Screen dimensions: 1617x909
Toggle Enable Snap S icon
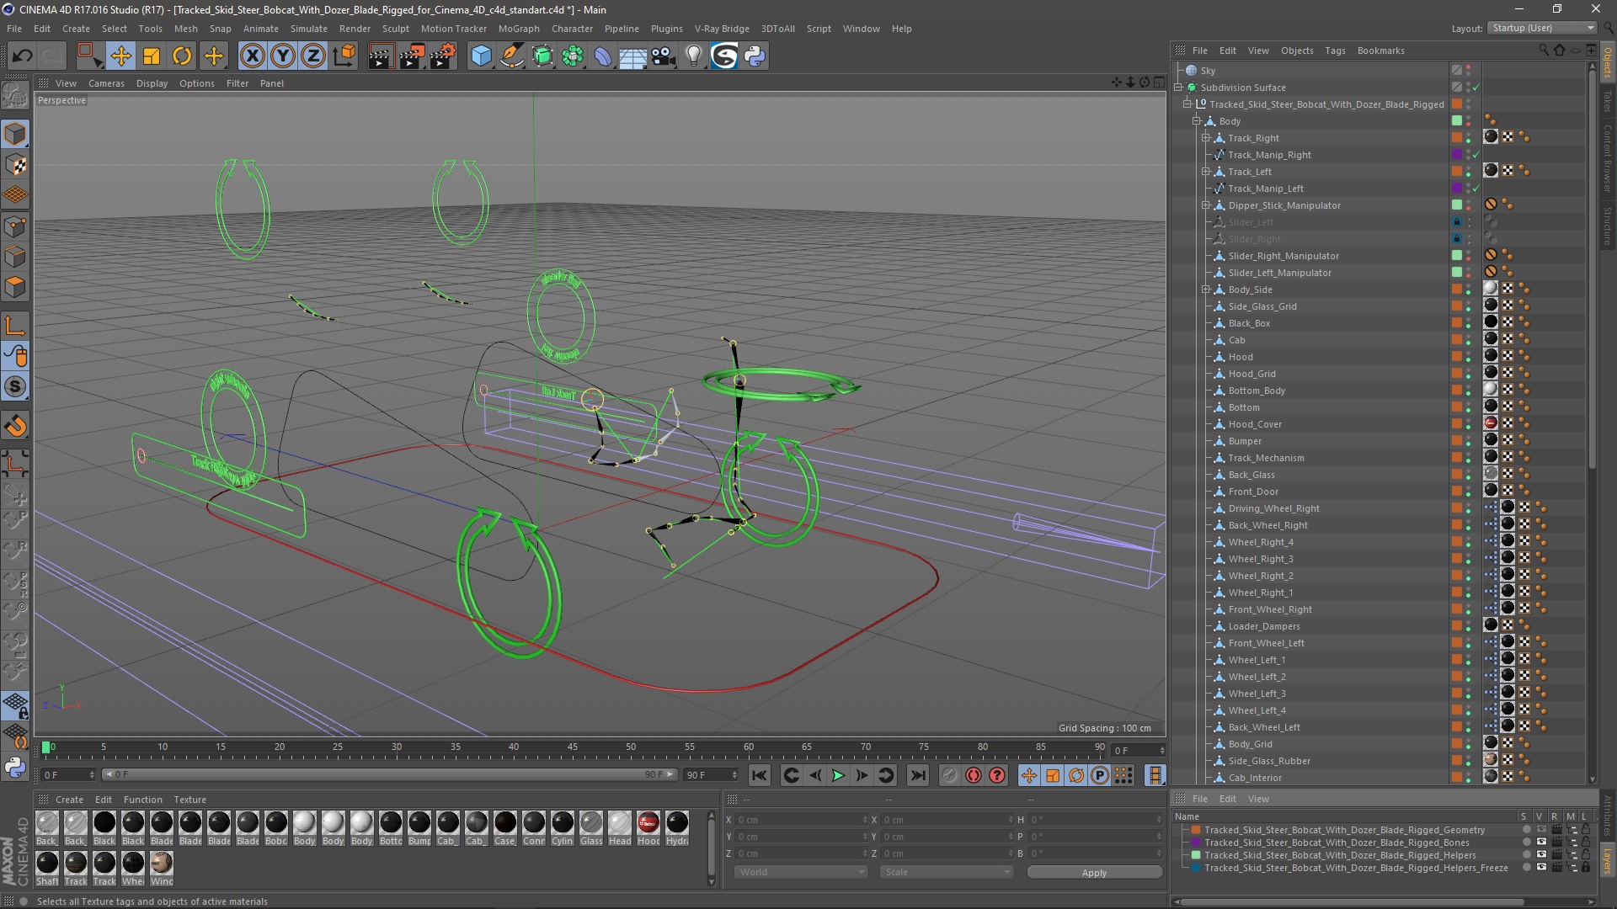(x=15, y=387)
